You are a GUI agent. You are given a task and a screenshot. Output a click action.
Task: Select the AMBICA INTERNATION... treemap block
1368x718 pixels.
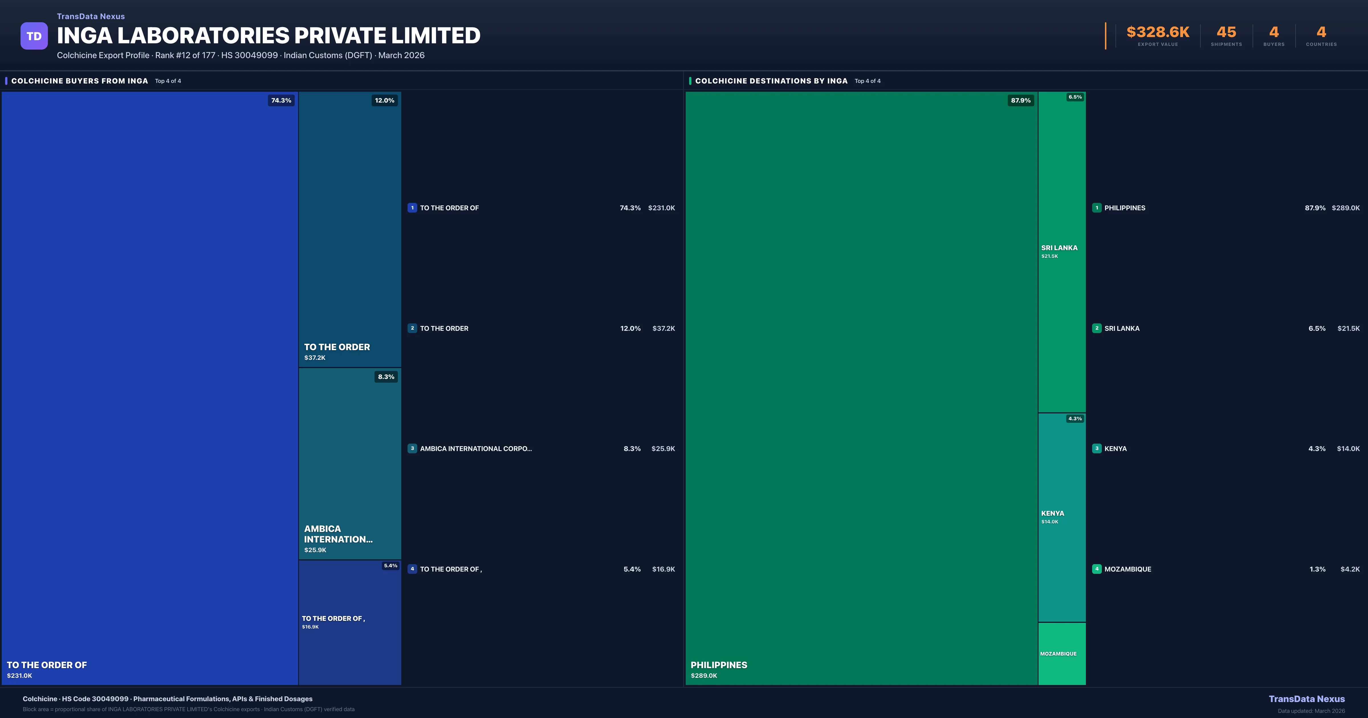tap(349, 463)
